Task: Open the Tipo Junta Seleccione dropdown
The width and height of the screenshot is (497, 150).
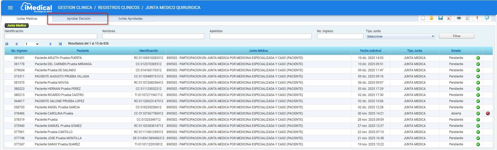Action: 400,36
